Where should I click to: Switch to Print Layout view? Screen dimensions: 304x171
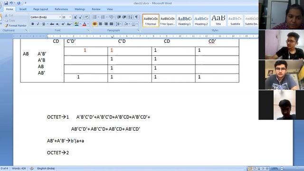(x=250, y=169)
